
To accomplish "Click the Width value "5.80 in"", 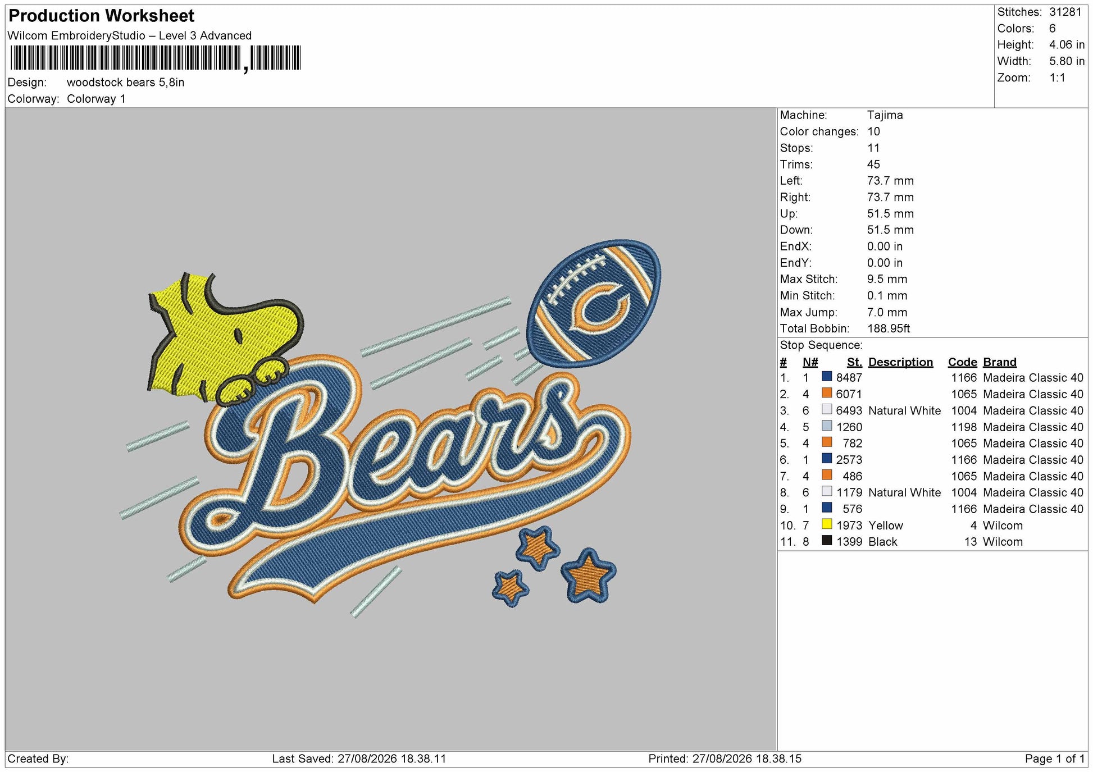I will [x=1067, y=61].
